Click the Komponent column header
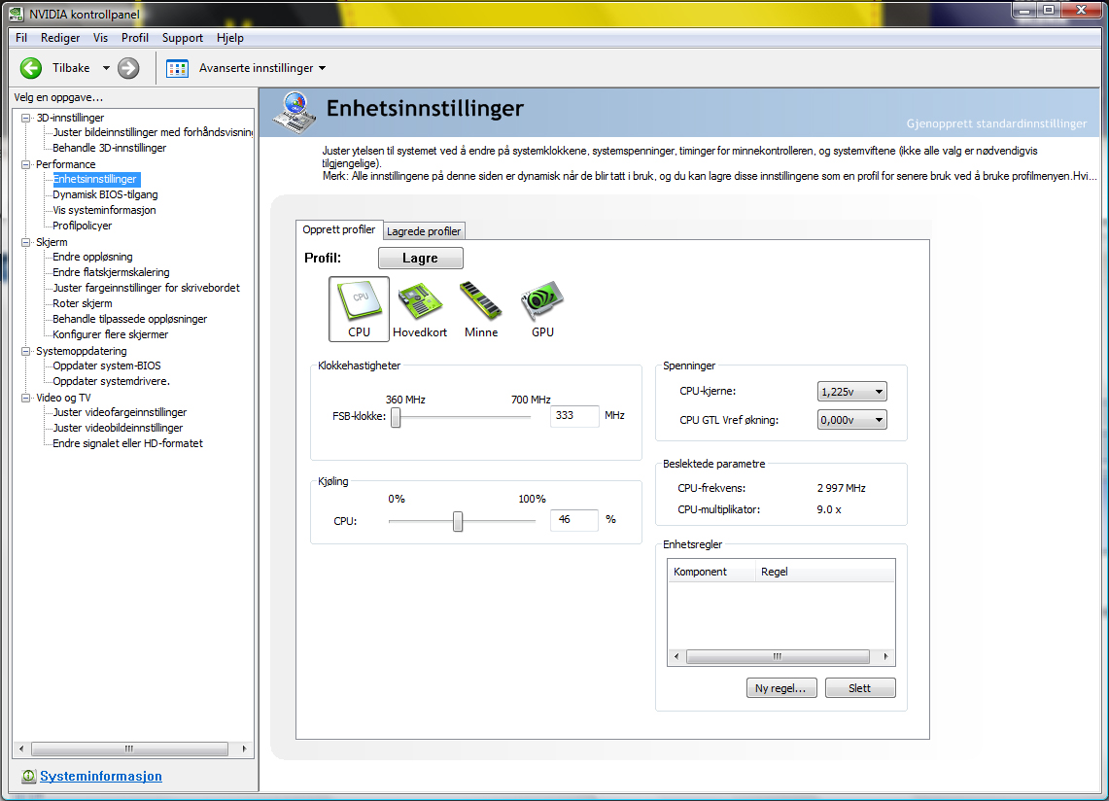The width and height of the screenshot is (1109, 801). point(711,572)
